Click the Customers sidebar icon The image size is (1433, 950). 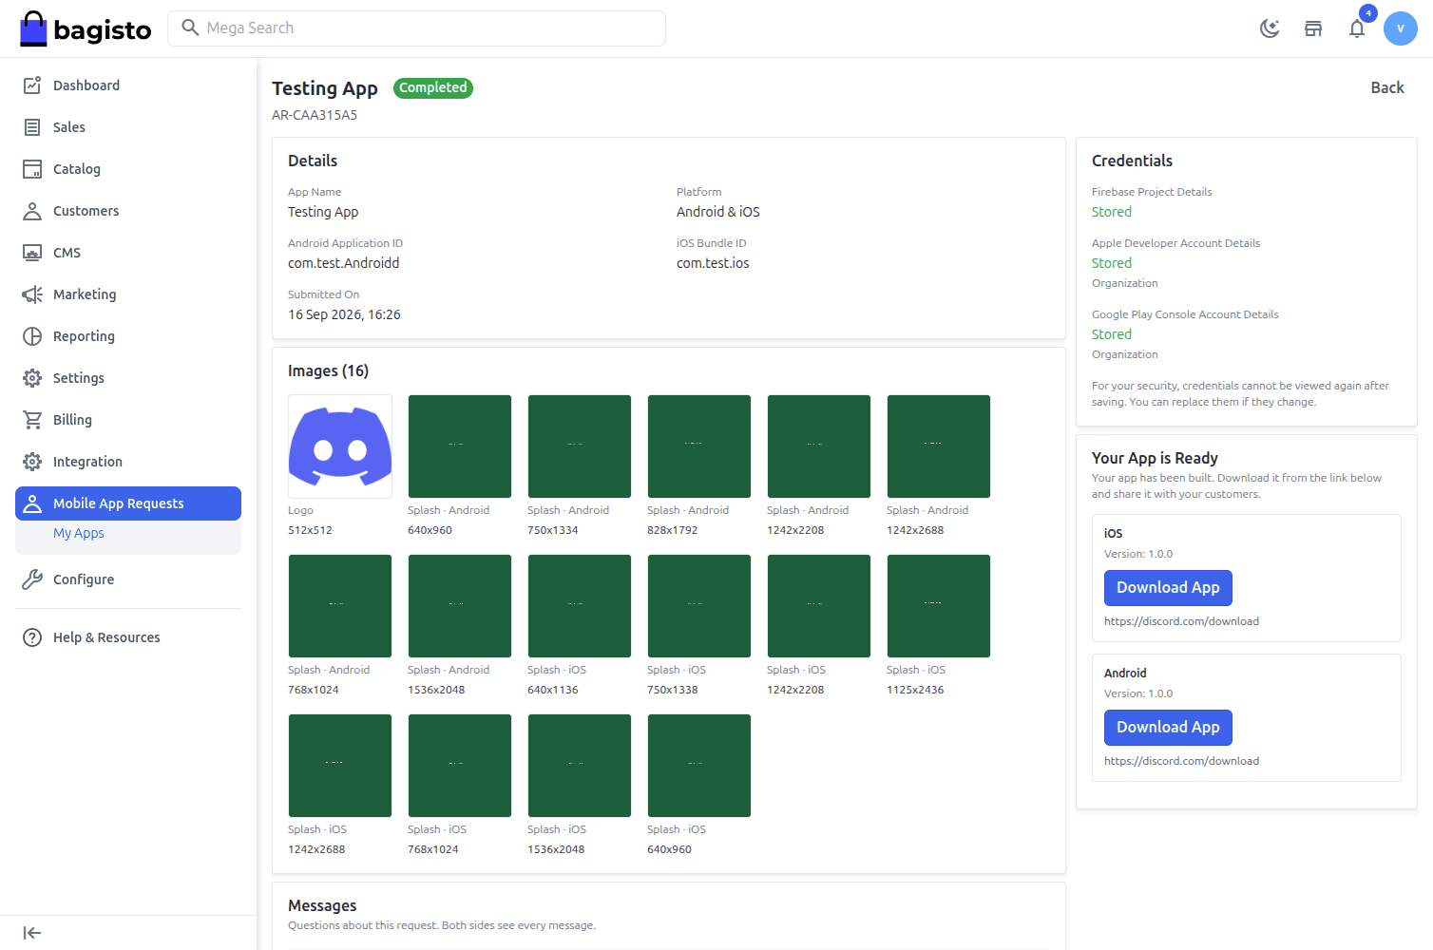pyautogui.click(x=32, y=211)
